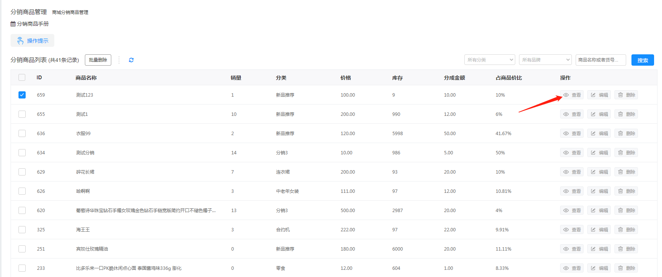View product with ID 620

tap(572, 210)
